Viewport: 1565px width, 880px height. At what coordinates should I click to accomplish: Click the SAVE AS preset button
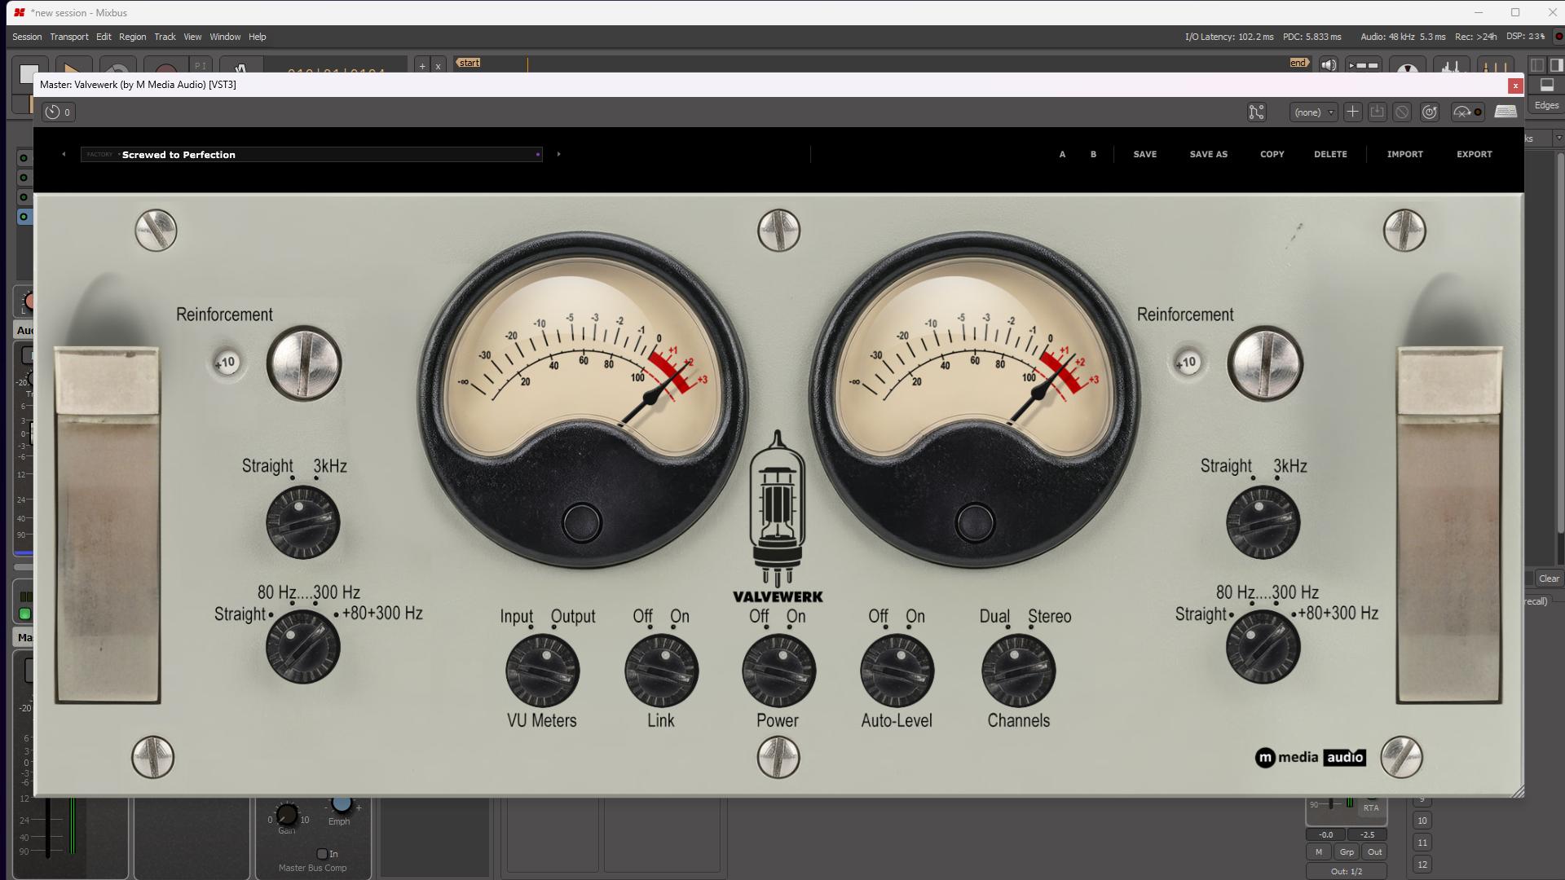(1208, 154)
